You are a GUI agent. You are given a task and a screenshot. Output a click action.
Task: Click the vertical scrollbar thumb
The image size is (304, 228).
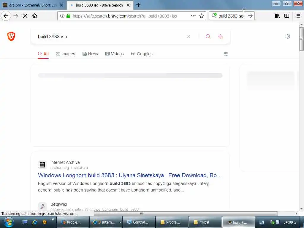301,39
